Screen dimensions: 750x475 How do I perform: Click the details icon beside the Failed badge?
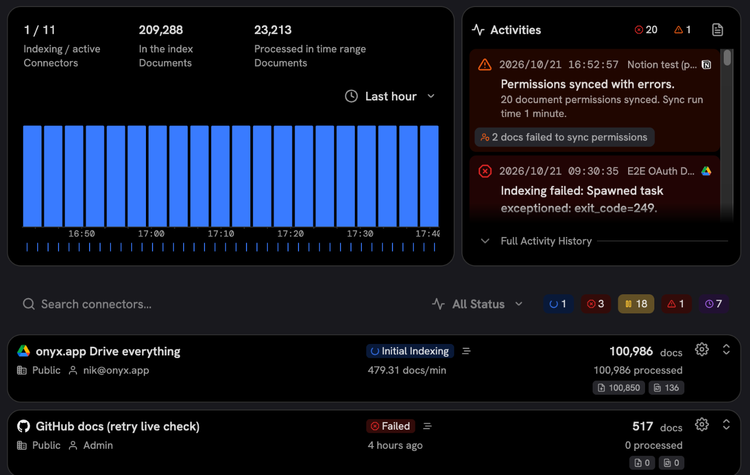[428, 426]
